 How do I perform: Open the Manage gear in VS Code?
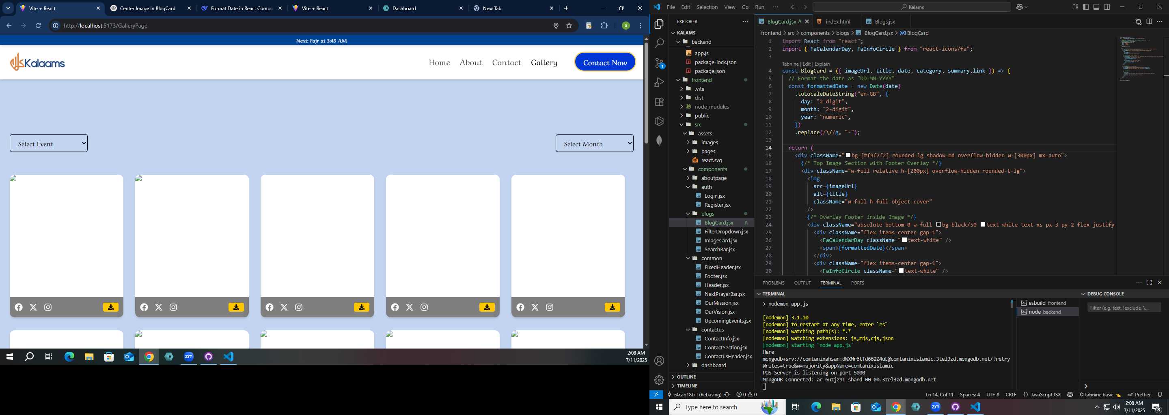tap(659, 380)
